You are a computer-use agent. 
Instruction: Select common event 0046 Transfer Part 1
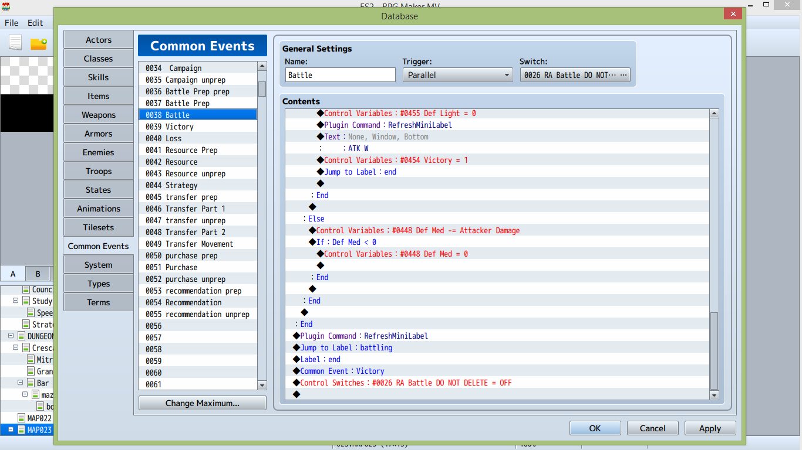tap(198, 209)
